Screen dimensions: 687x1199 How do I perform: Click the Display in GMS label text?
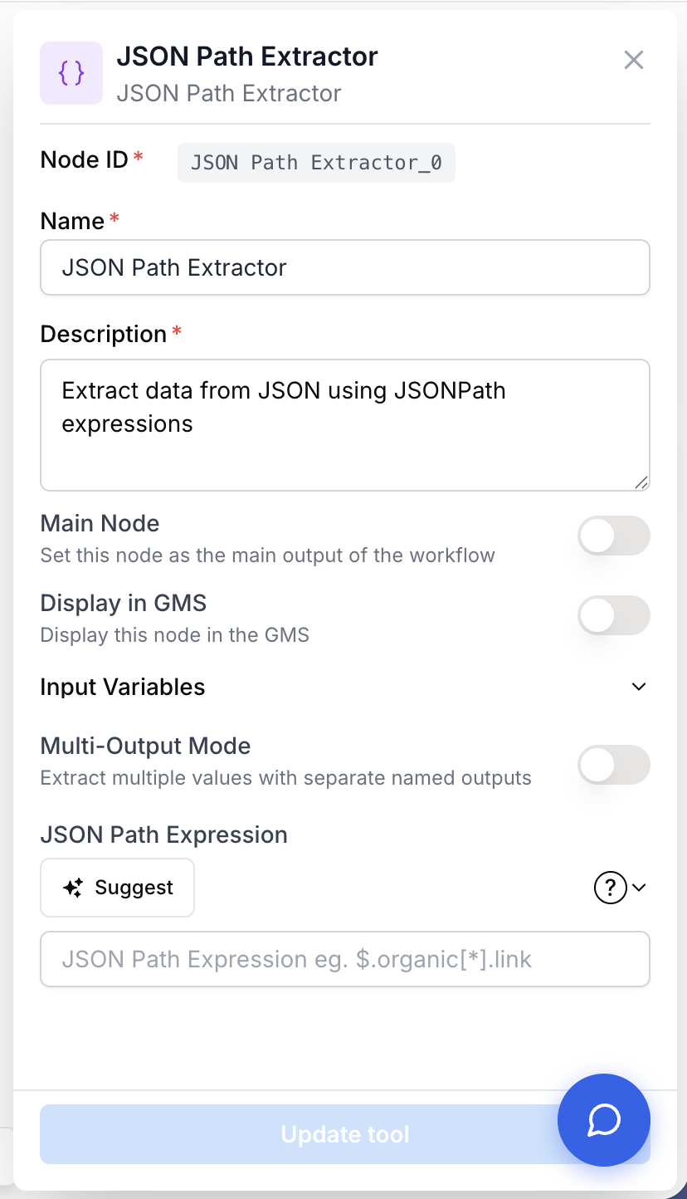point(123,603)
